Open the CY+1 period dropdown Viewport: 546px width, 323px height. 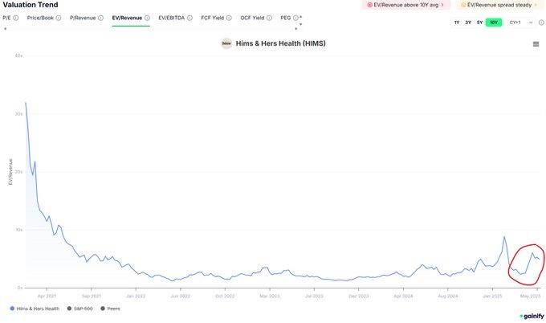point(521,22)
